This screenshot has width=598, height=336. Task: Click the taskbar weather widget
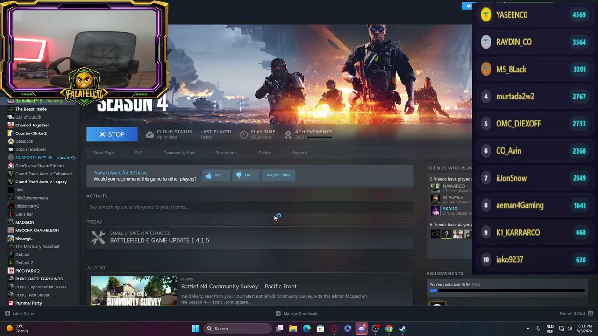coord(16,329)
